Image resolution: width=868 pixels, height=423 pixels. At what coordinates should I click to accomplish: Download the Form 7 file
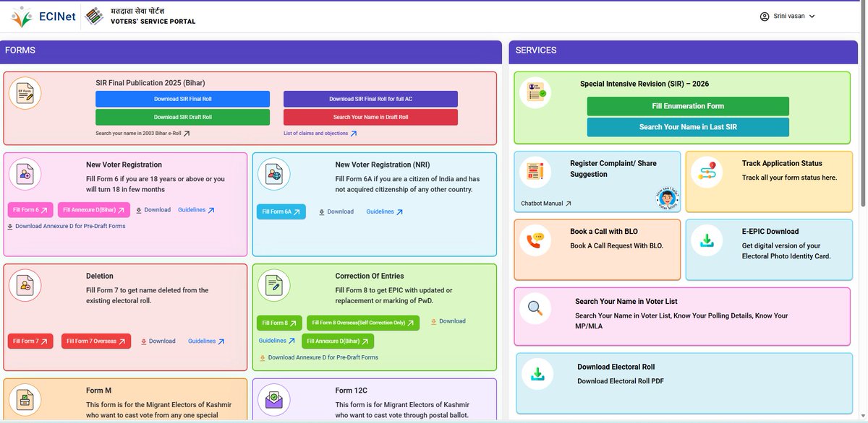click(x=158, y=341)
